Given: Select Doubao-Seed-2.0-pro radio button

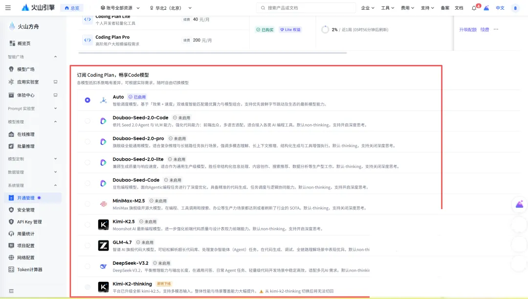Looking at the screenshot, I should click(x=88, y=142).
